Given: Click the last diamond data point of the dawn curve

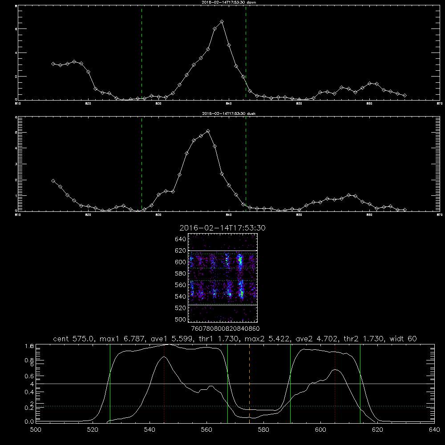Looking at the screenshot, I should 405,96.
